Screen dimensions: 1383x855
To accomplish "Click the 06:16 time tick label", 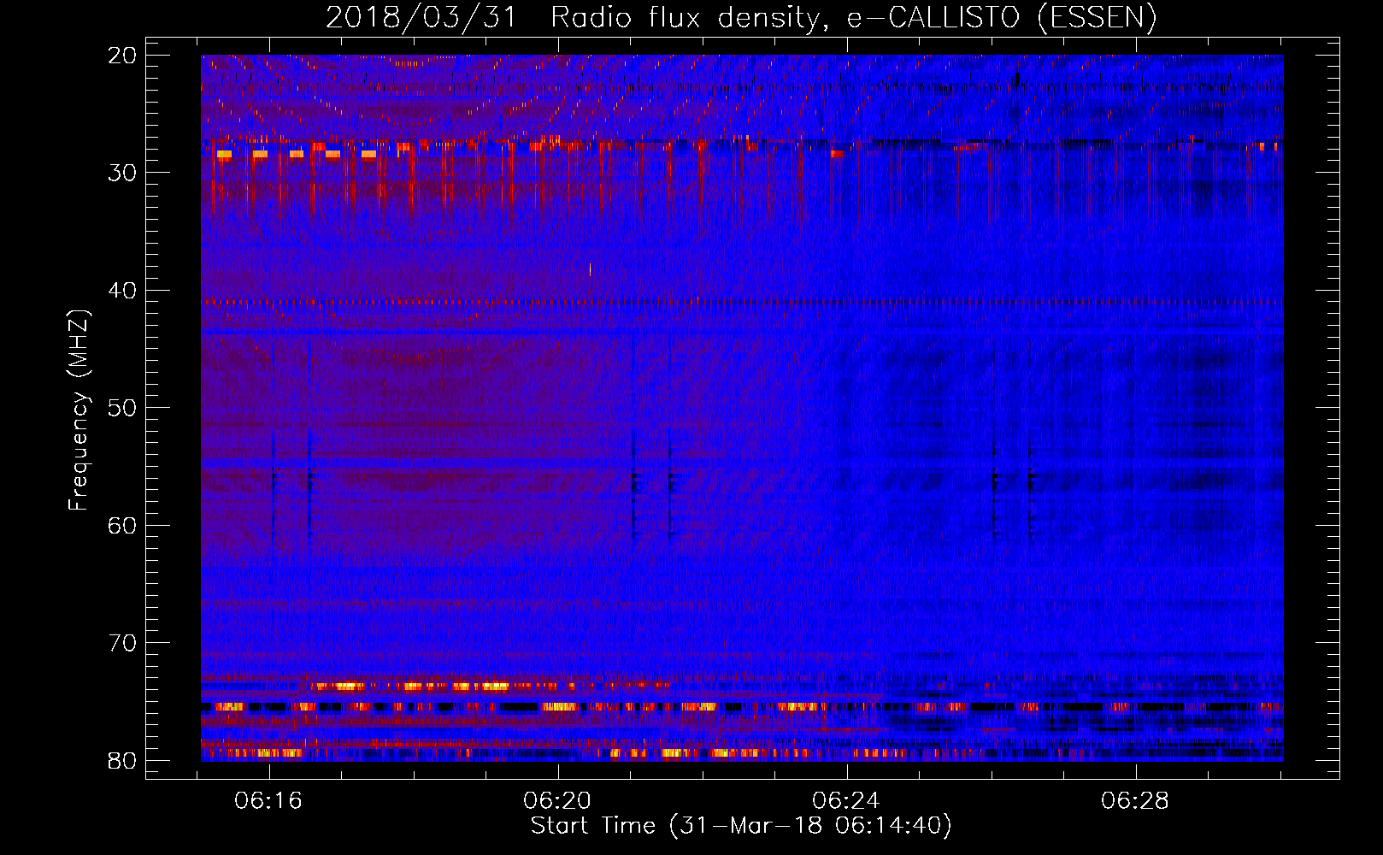I will point(269,801).
